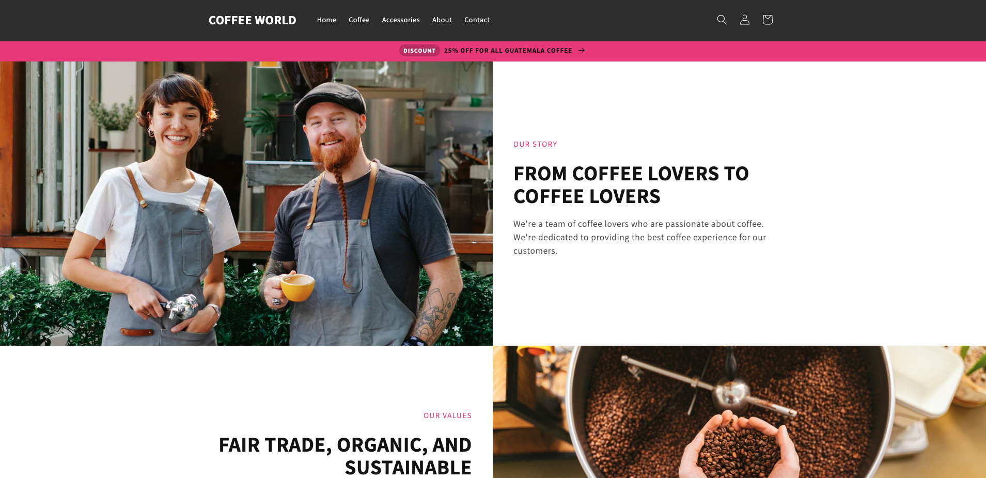Click the pink DISCOUNT badge
Image resolution: width=986 pixels, height=478 pixels.
[x=419, y=50]
